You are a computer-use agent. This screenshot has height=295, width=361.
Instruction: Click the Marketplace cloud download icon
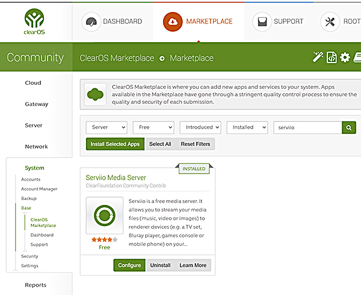(x=173, y=22)
